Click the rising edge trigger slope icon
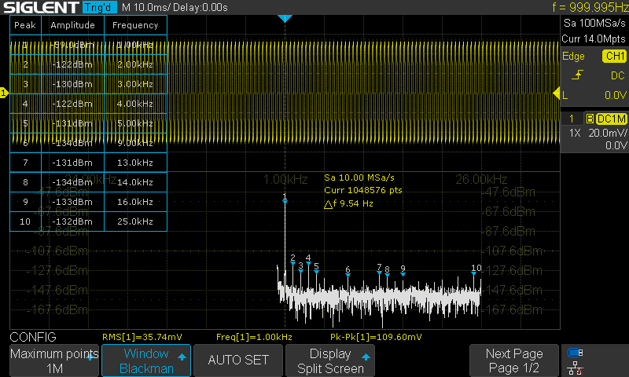Viewport: 629px width, 377px height. click(x=577, y=75)
